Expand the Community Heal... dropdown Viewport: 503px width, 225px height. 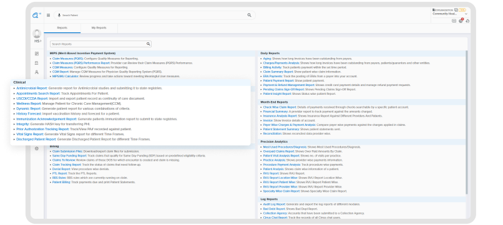click(466, 14)
